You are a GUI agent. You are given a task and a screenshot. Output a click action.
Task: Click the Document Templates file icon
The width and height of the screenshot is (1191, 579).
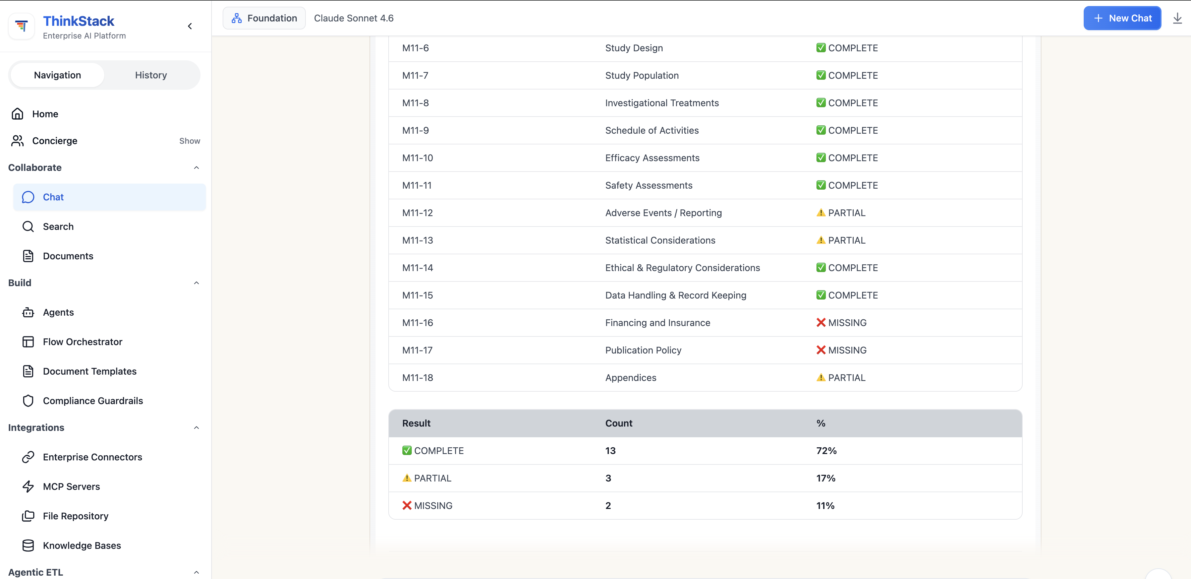pyautogui.click(x=28, y=371)
